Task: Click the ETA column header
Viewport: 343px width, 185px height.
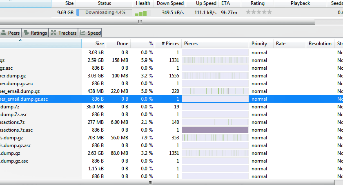Action: click(225, 3)
